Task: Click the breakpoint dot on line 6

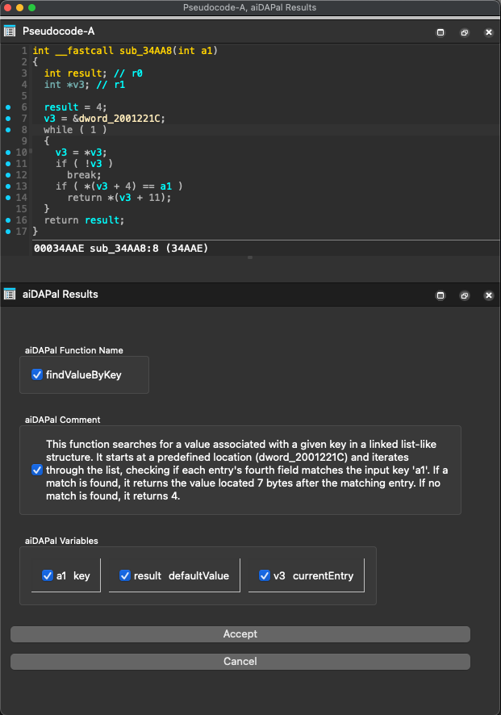Action: pyautogui.click(x=8, y=107)
